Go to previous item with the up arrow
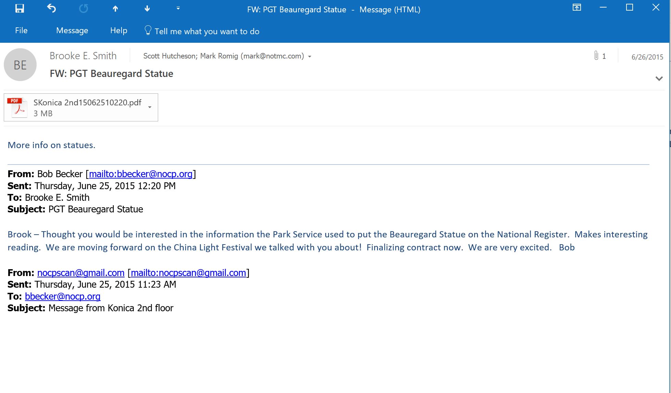 click(115, 9)
